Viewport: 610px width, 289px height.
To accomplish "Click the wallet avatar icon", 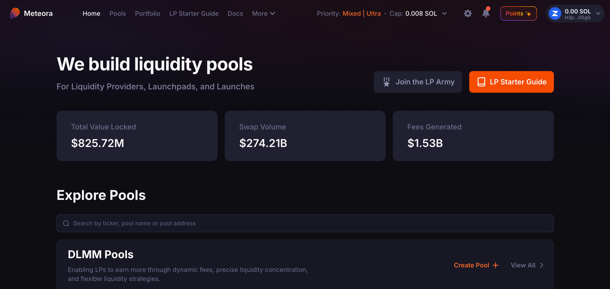I will 555,14.
